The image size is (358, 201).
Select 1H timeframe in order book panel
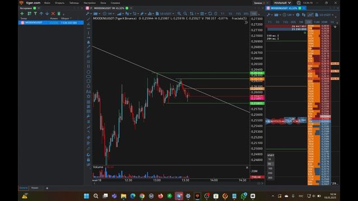coord(332,22)
